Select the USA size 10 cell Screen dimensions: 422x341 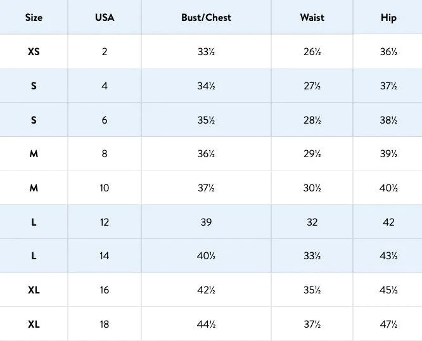pos(105,188)
